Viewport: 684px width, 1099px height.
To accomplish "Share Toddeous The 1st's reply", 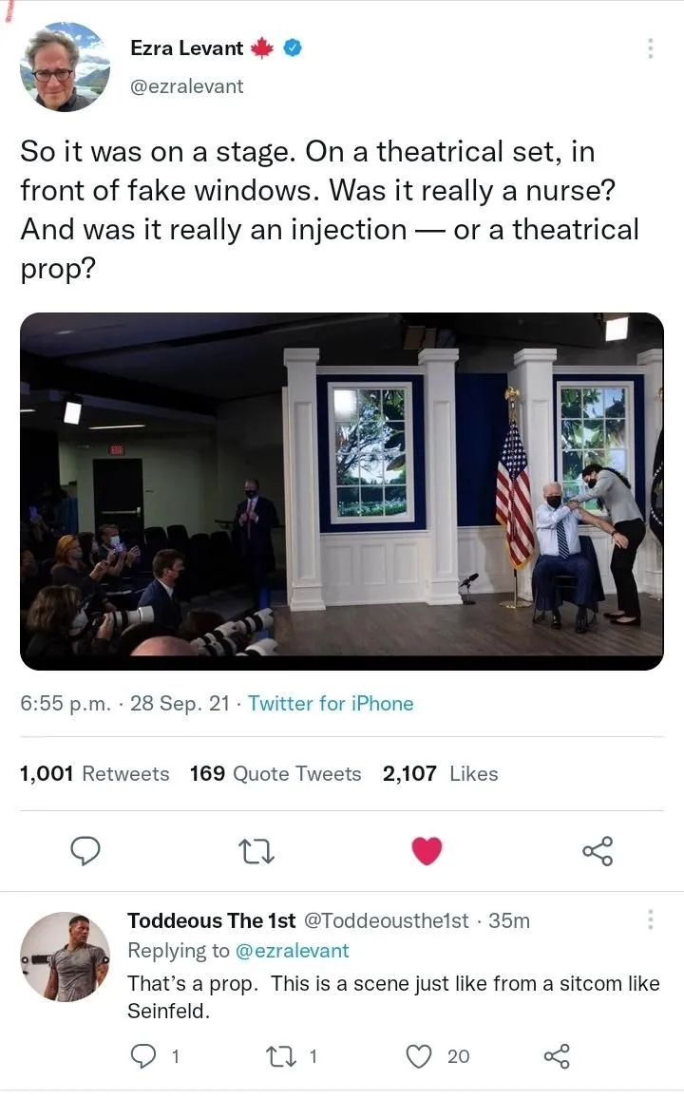I will [x=555, y=1055].
